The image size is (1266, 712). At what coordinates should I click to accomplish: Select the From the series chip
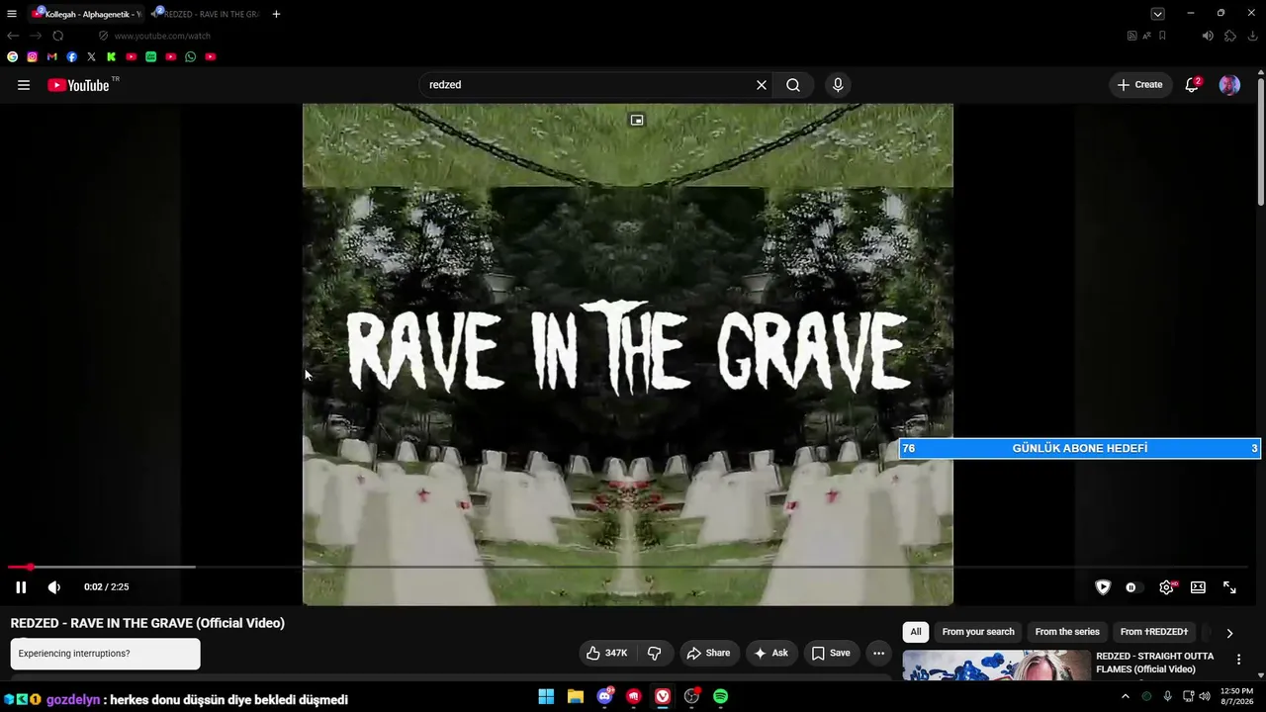[1067, 632]
